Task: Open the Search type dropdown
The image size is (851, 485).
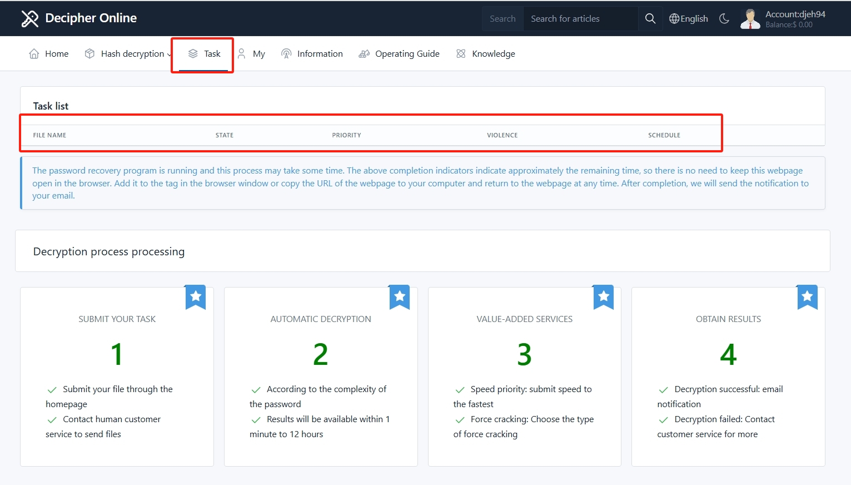Action: [502, 18]
